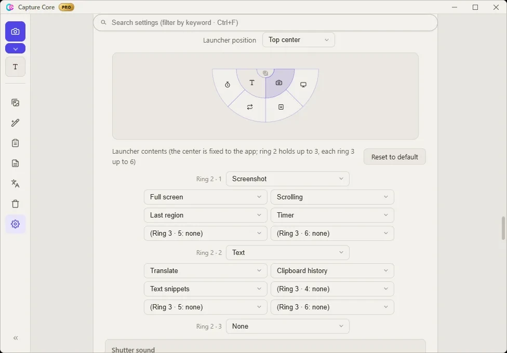
Task: Open (Ring 3 · 5: none) dropdown under Last region
Action: point(205,234)
